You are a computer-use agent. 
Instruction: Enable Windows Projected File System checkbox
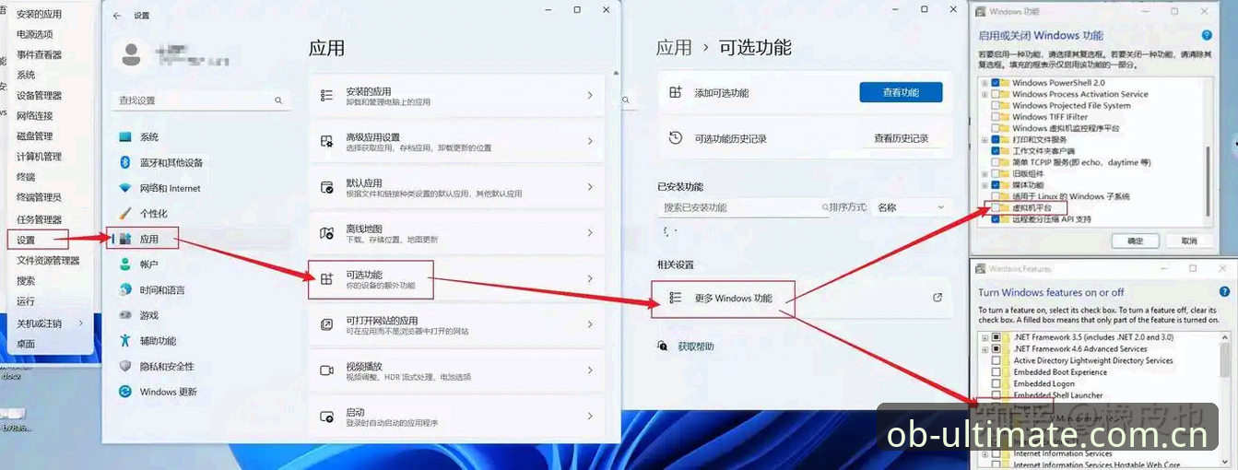pos(996,105)
